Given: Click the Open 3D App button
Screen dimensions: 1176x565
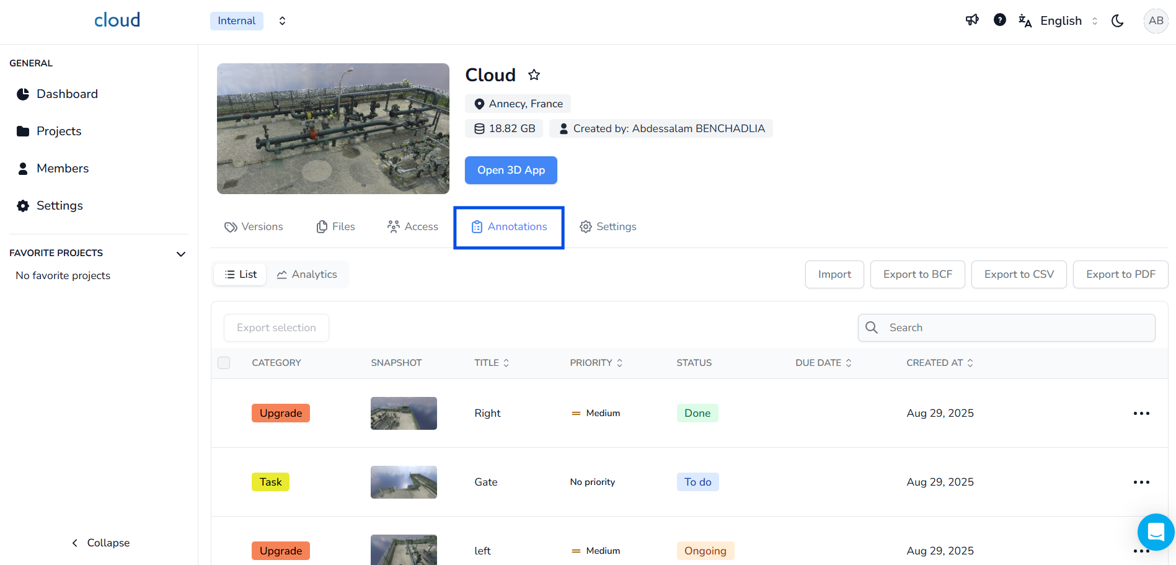Looking at the screenshot, I should click(511, 171).
